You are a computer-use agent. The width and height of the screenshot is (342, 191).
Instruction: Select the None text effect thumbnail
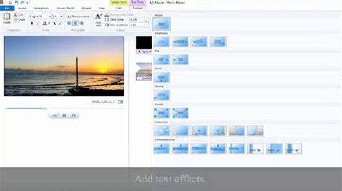click(162, 24)
